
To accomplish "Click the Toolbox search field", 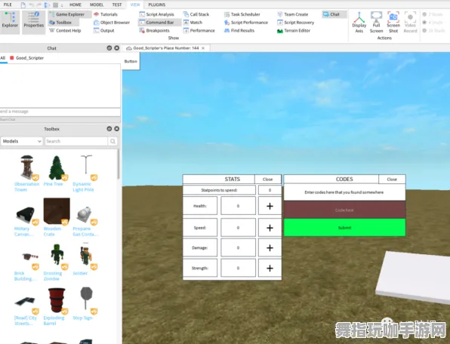I will 76,141.
